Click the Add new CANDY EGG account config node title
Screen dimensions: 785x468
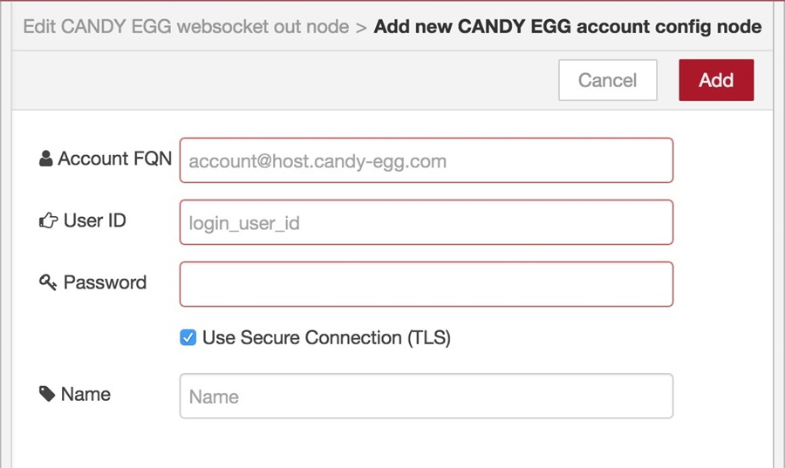click(x=568, y=26)
